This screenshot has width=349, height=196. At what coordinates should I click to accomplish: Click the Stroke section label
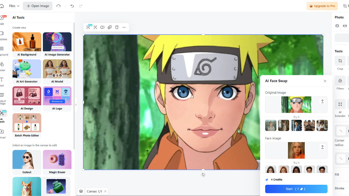[339, 188]
